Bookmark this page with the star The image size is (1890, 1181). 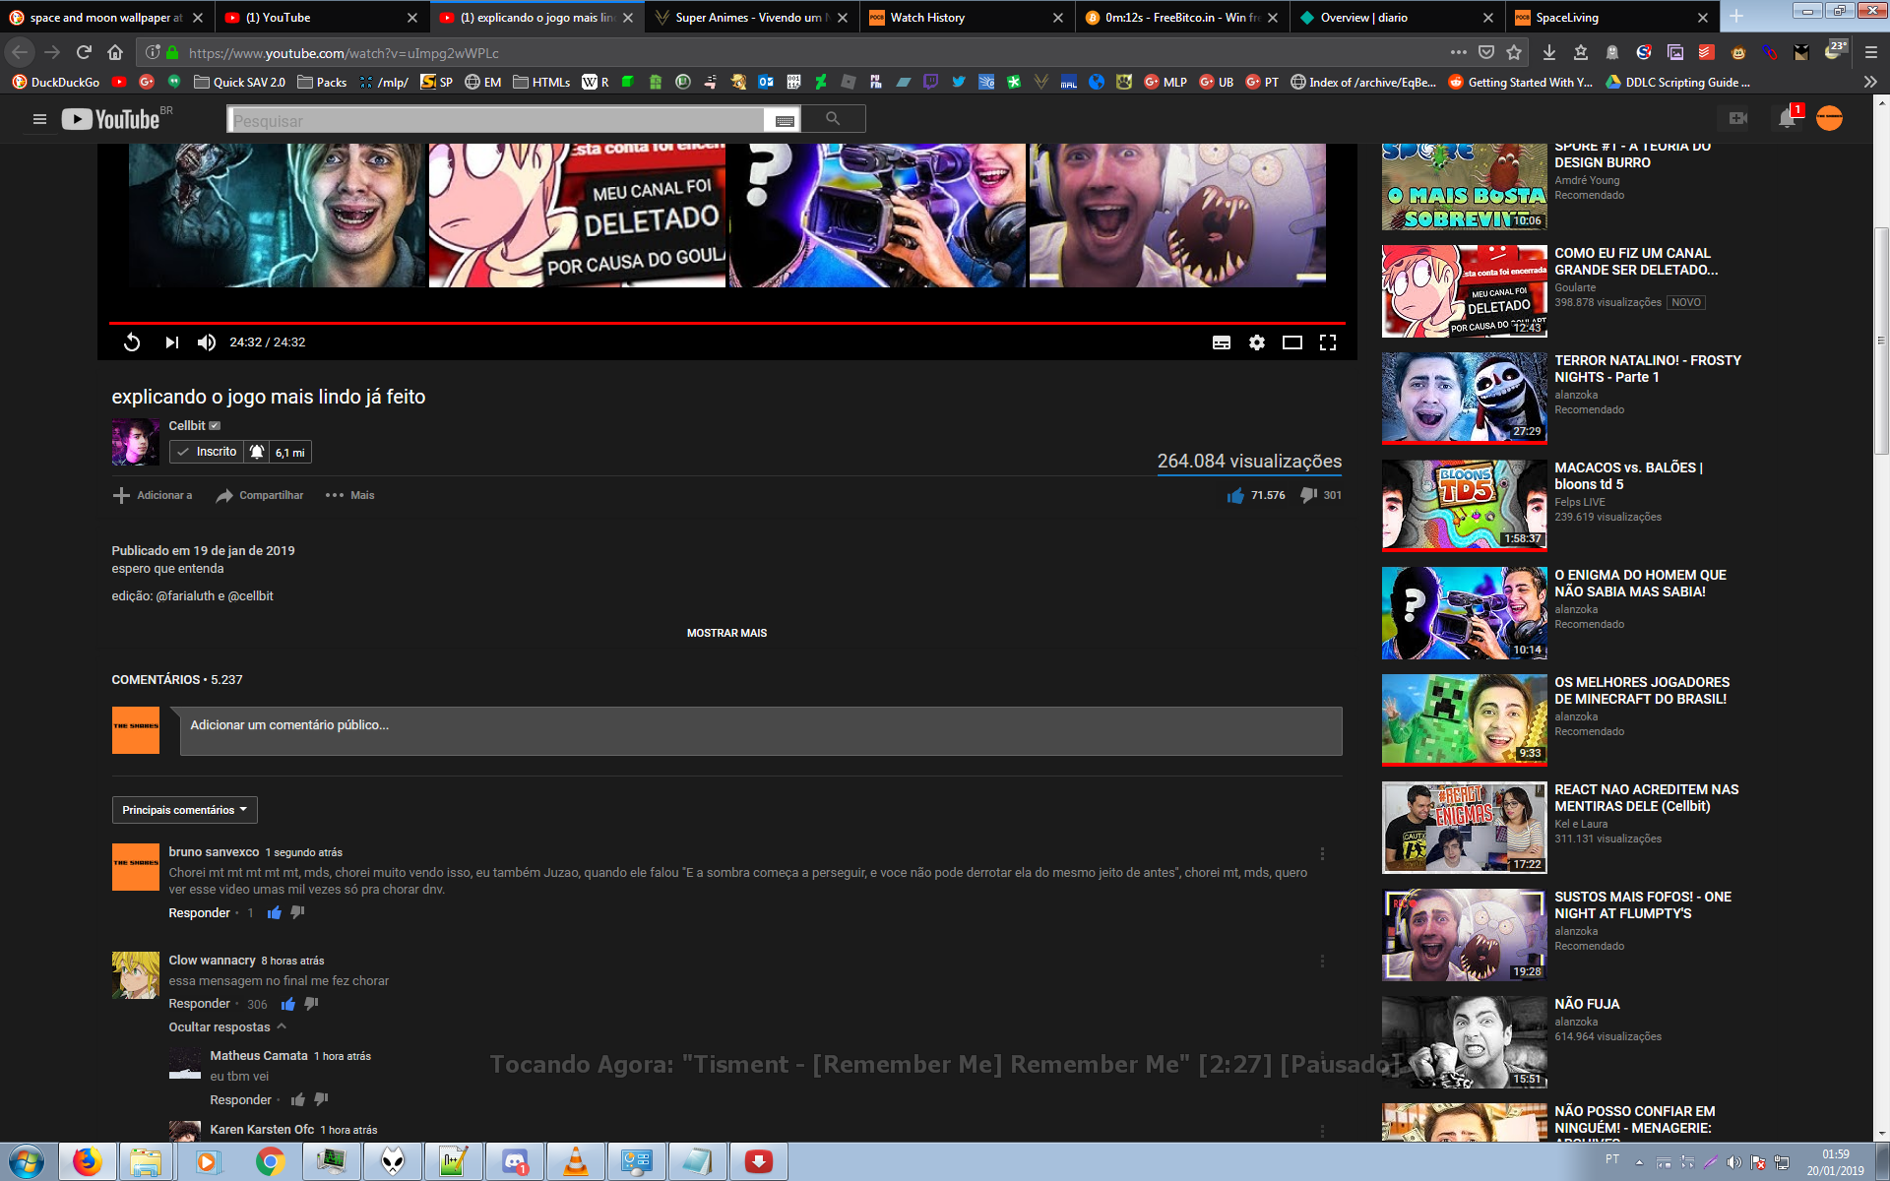(x=1514, y=52)
